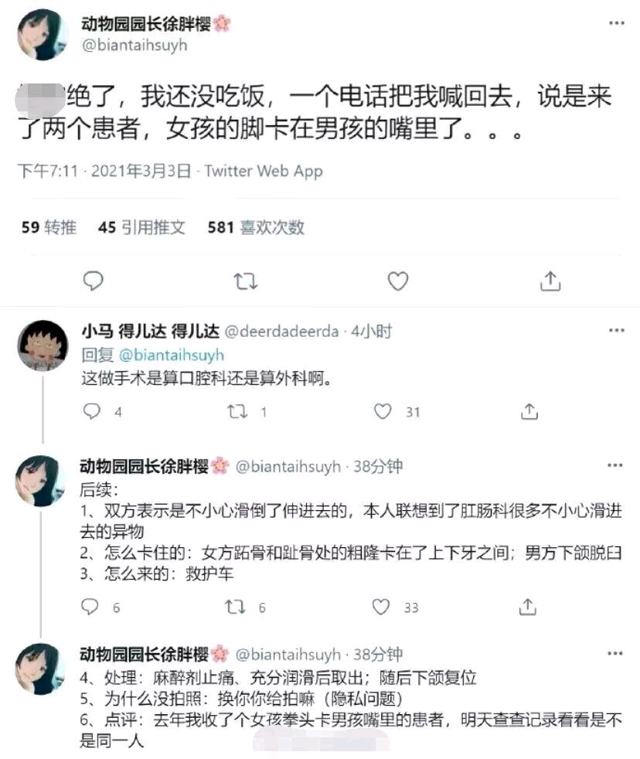Screen dimensions: 640x759
Task: Open more options on 后续 reply tweet
Action: [614, 465]
